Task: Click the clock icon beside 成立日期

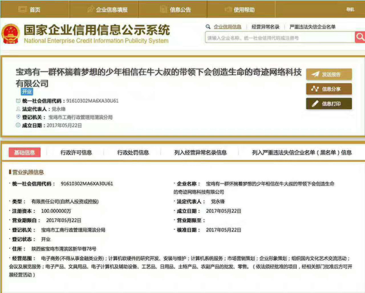Action: click(x=18, y=125)
